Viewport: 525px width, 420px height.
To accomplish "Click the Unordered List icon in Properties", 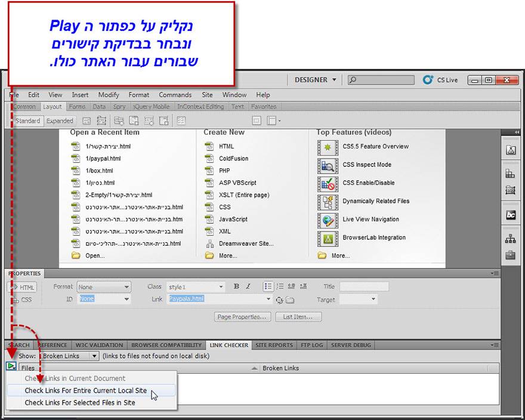I will (x=268, y=287).
